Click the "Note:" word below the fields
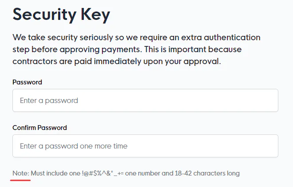This screenshot has width=293, height=187. tap(21, 173)
